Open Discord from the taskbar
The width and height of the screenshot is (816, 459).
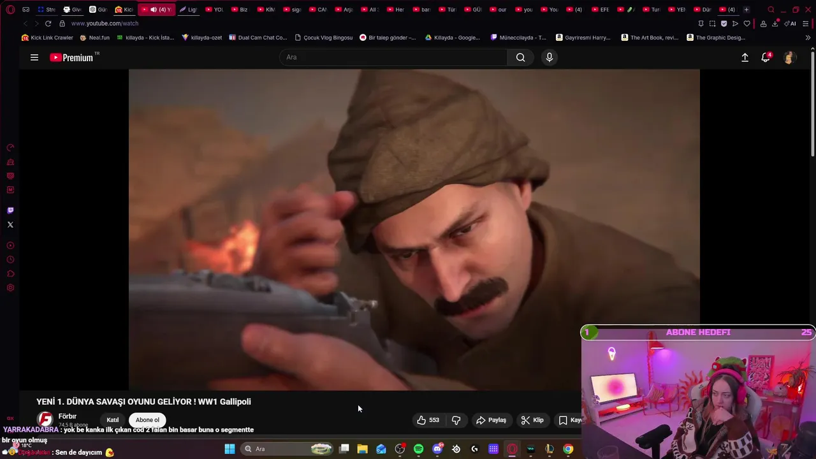[438, 449]
